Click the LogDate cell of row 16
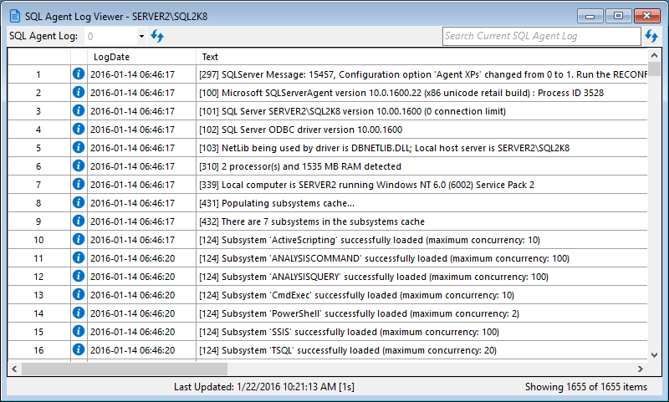 point(141,349)
